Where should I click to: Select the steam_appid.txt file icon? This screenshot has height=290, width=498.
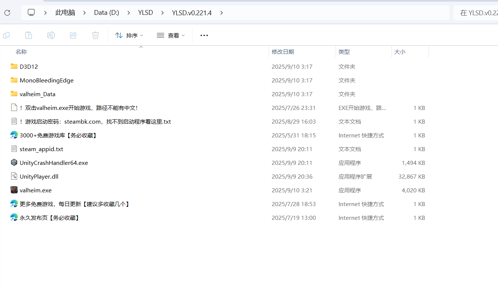tap(14, 149)
